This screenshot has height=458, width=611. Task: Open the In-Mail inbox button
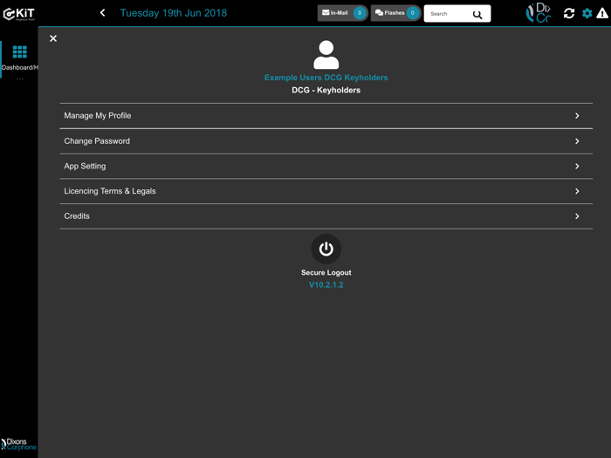(342, 13)
